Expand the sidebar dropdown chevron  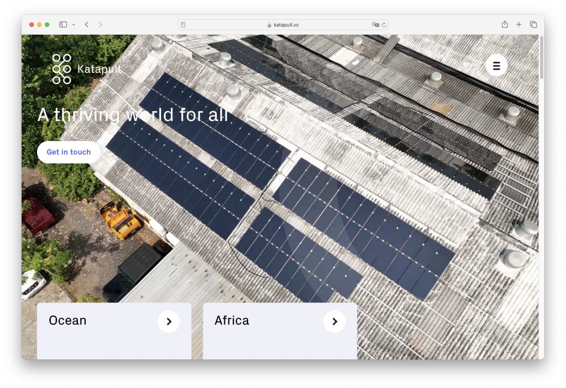tap(74, 24)
